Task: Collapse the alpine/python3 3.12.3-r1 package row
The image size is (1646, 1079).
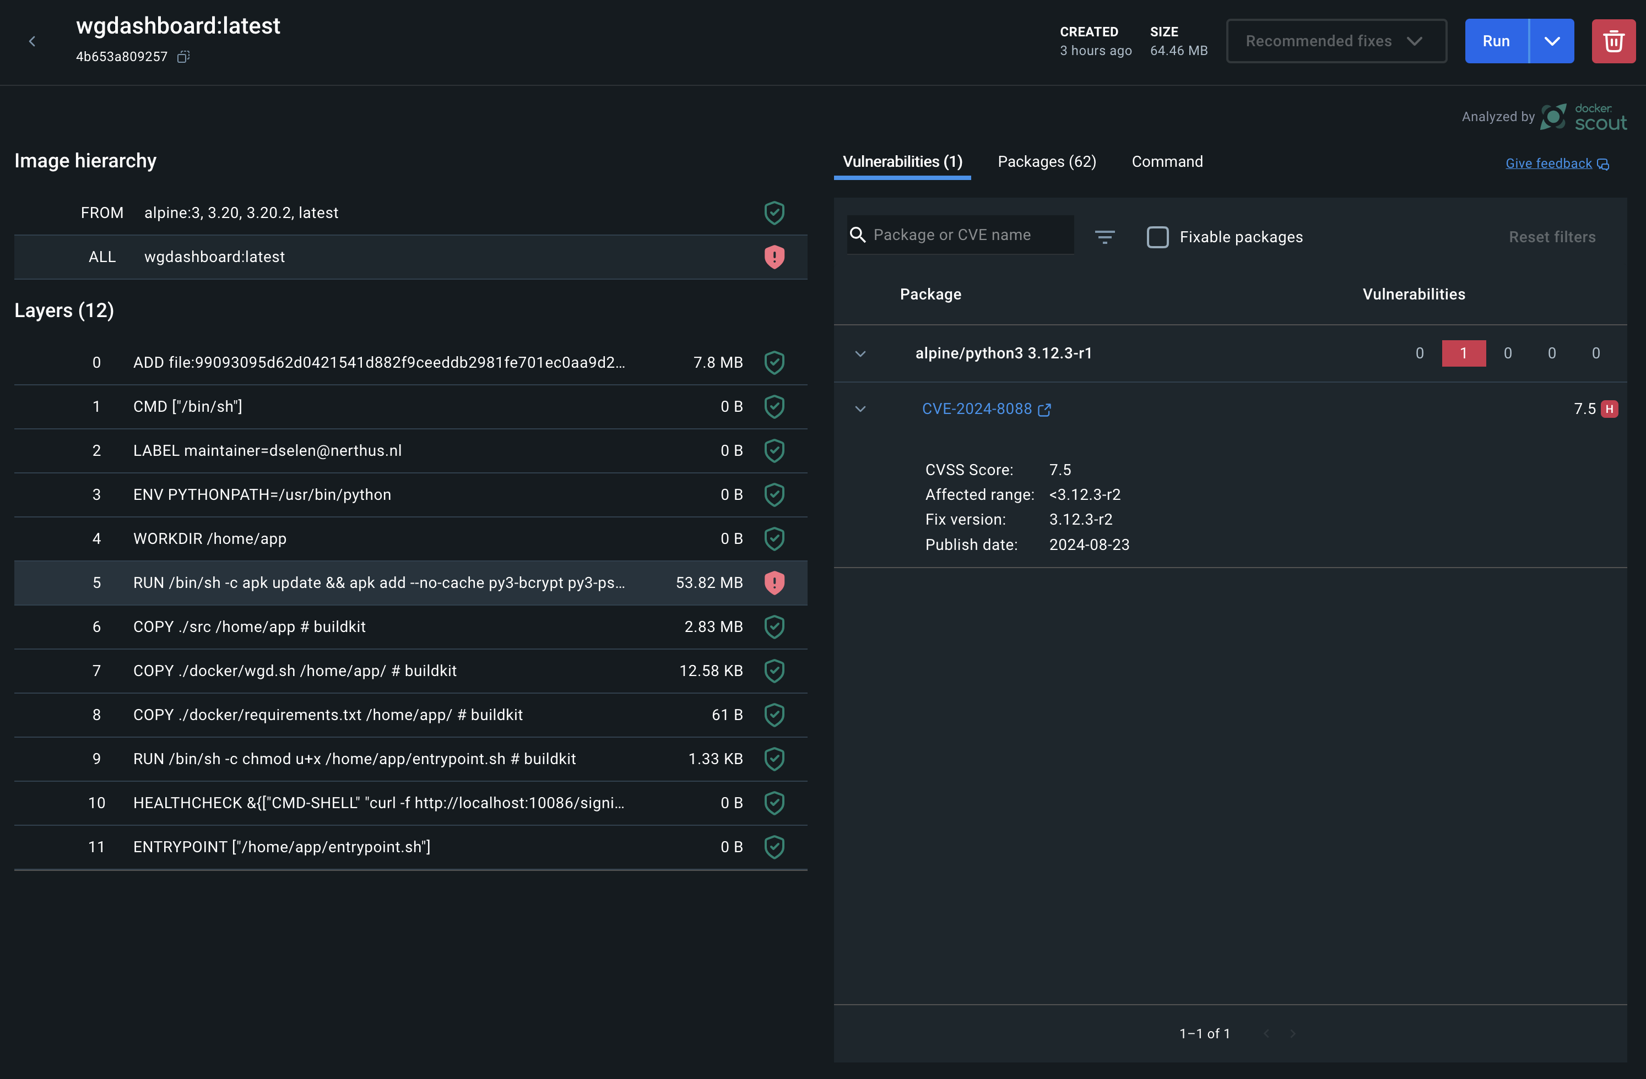Action: pyautogui.click(x=860, y=354)
